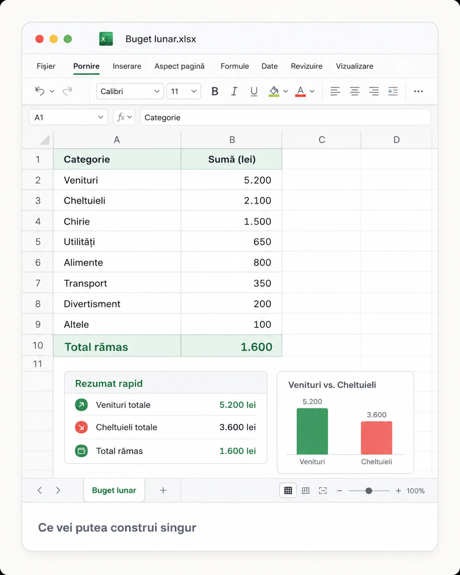Click the Total rămas wallet icon
The image size is (460, 575).
pyautogui.click(x=82, y=451)
